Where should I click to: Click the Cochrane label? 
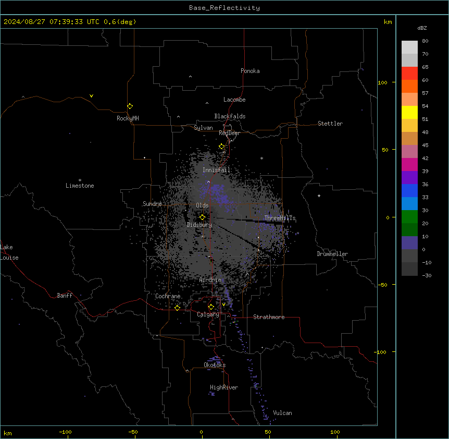coord(168,296)
